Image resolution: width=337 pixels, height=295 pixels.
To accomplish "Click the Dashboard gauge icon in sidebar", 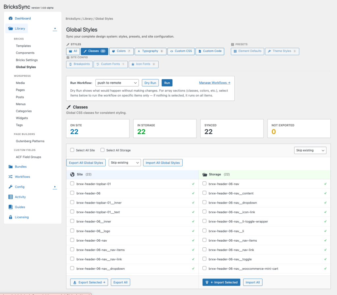I will [11, 18].
